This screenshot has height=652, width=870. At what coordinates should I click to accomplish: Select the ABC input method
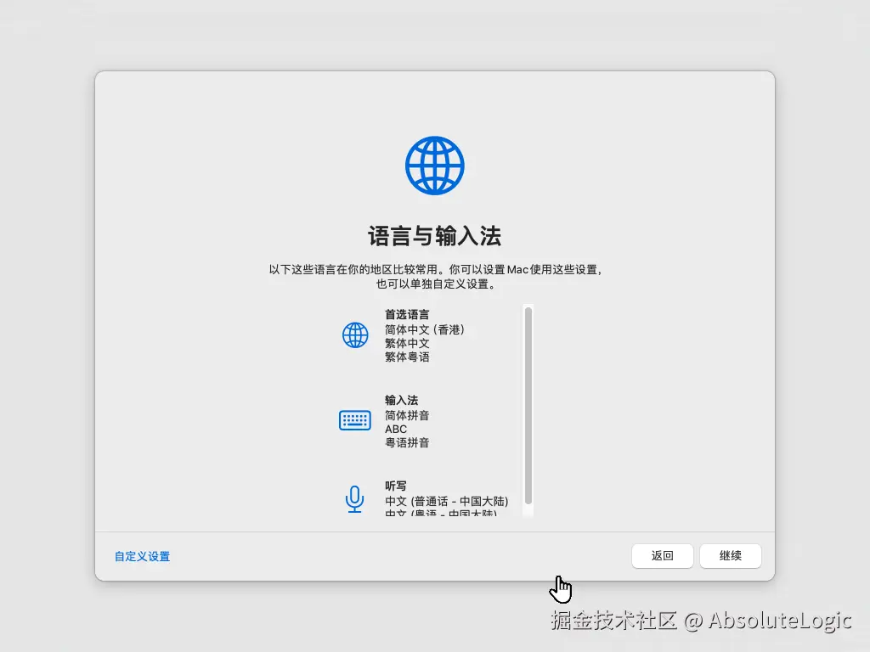coord(396,429)
